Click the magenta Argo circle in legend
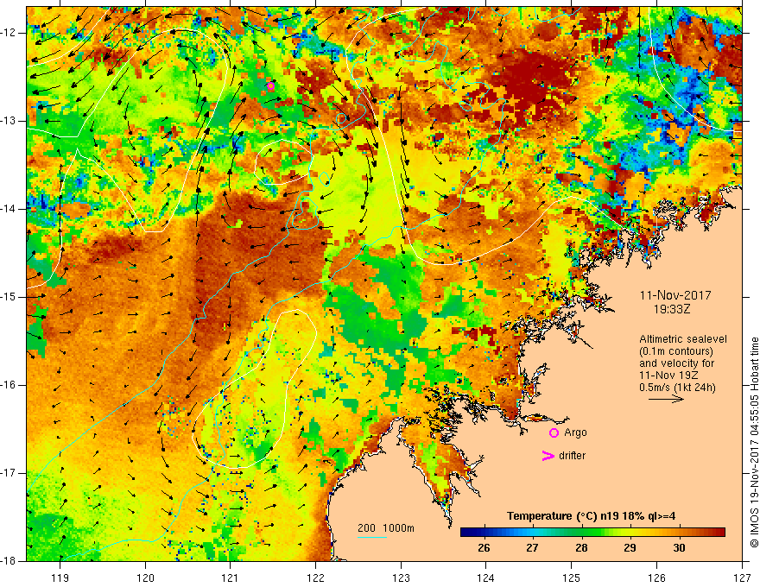The image size is (760, 587). pos(554,433)
